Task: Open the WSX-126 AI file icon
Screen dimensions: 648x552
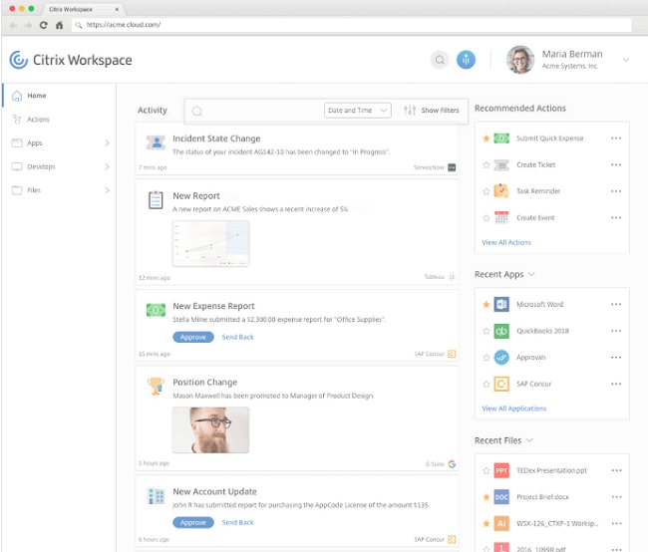Action: 501,523
